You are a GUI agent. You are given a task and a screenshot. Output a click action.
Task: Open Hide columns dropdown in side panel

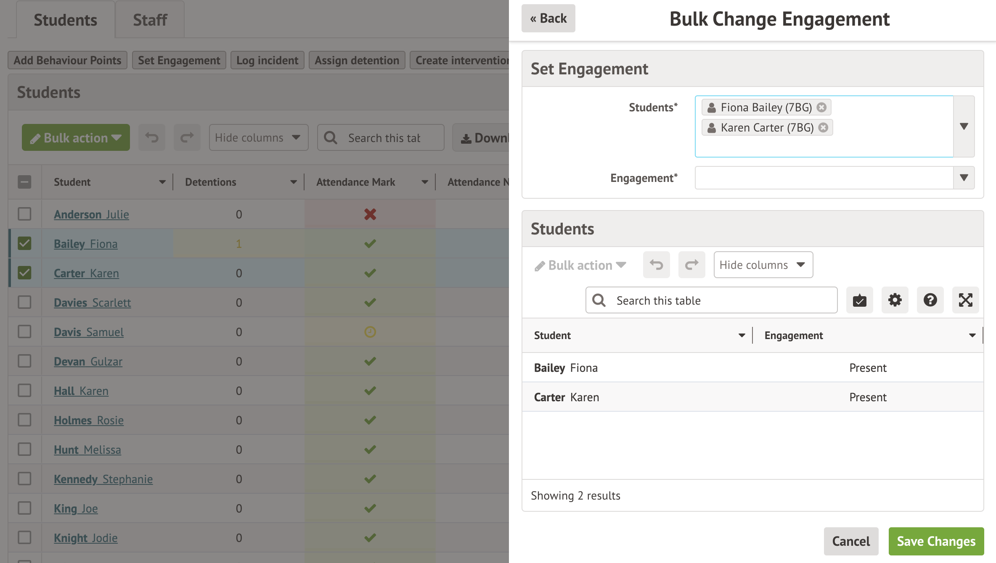(763, 265)
